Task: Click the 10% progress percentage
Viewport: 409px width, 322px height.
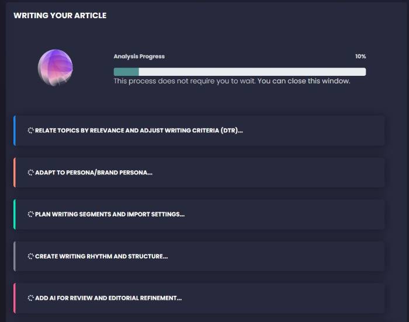Action: coord(360,57)
